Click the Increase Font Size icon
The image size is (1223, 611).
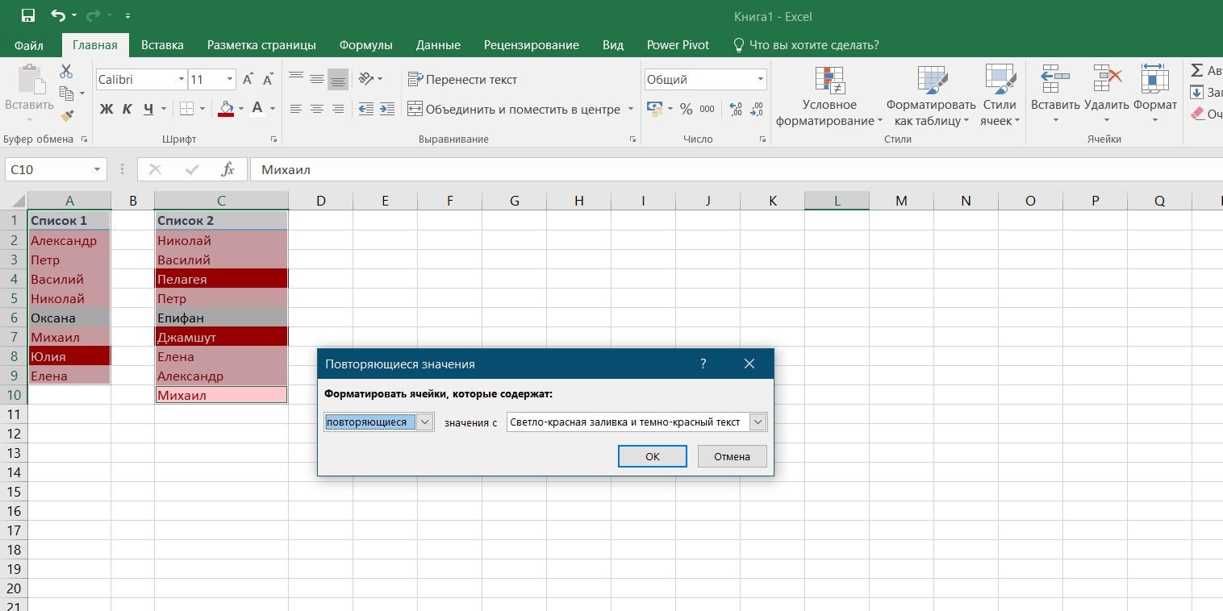(x=248, y=79)
